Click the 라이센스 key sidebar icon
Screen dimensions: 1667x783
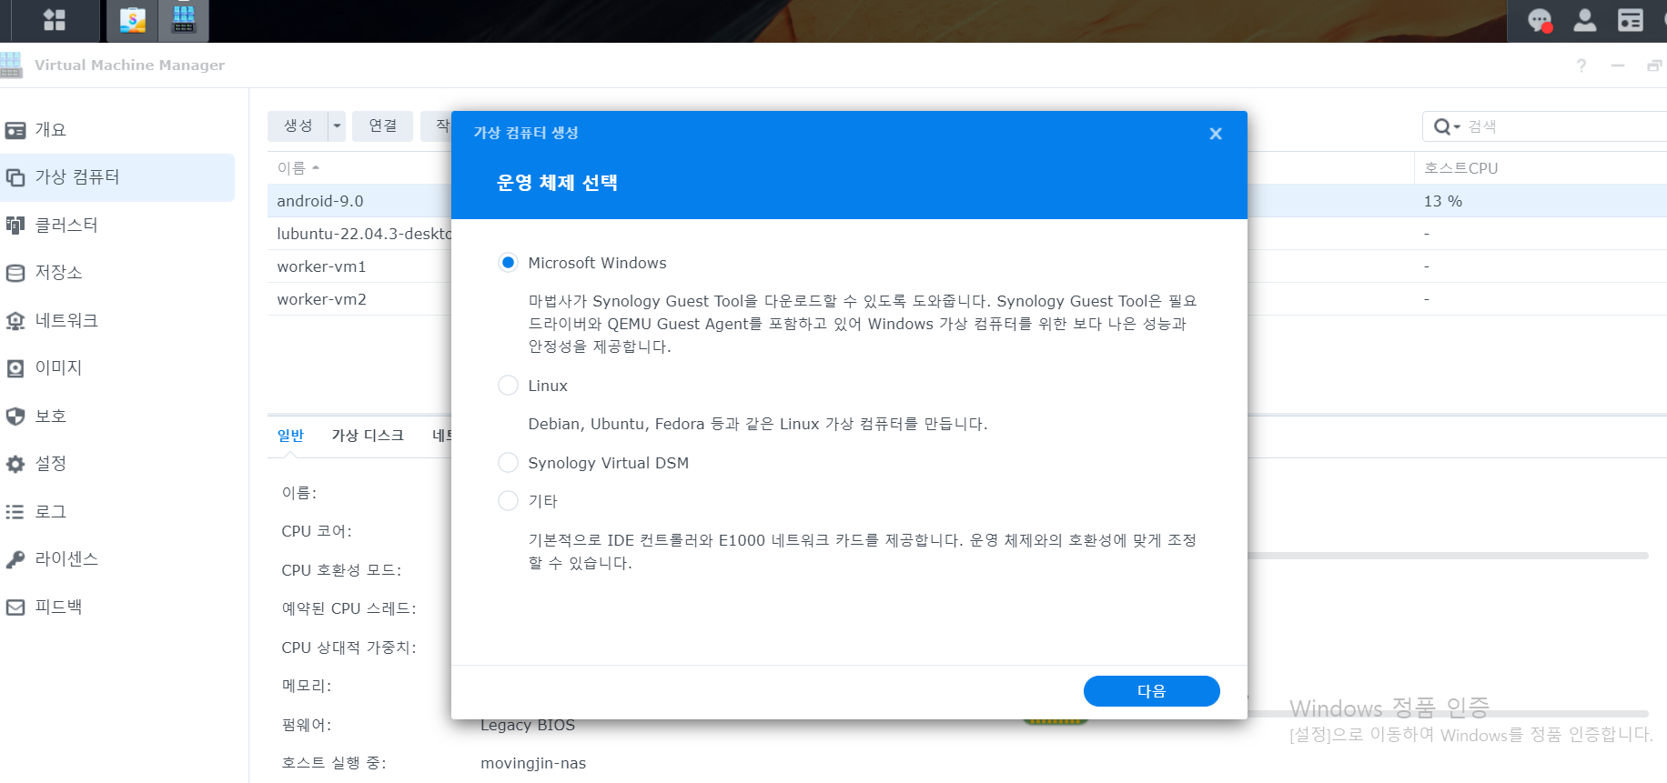tap(15, 559)
